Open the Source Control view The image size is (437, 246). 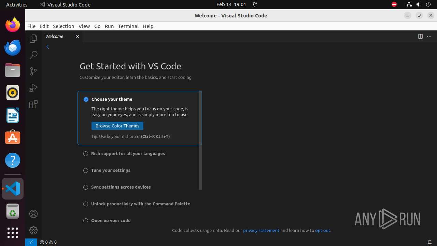(x=33, y=71)
